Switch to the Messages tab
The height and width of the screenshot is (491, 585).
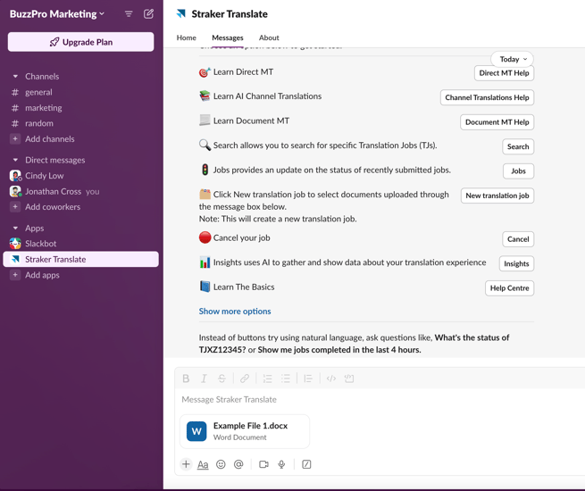pyautogui.click(x=227, y=37)
